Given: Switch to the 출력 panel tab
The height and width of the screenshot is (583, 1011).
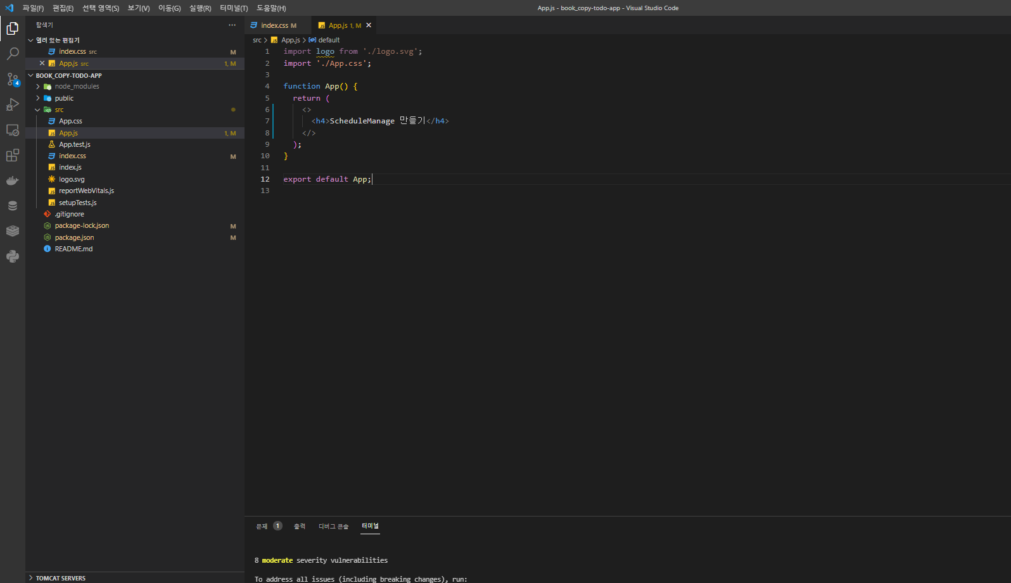Looking at the screenshot, I should 300,526.
